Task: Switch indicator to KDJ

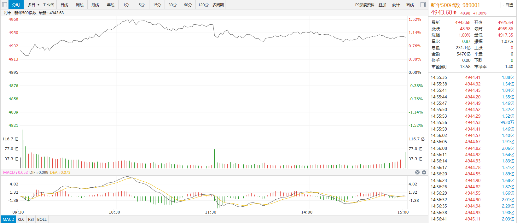Action: click(x=21, y=219)
